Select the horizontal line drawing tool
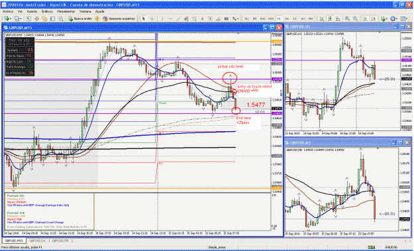 click(170, 19)
